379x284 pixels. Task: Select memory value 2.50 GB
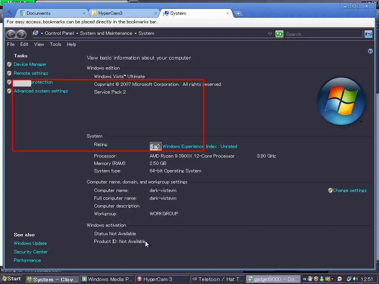pos(158,163)
